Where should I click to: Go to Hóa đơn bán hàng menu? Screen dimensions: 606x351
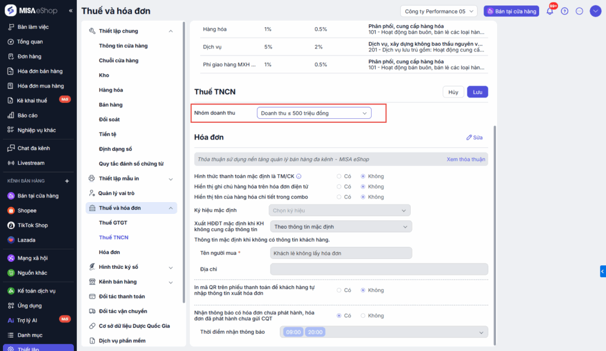pos(40,71)
